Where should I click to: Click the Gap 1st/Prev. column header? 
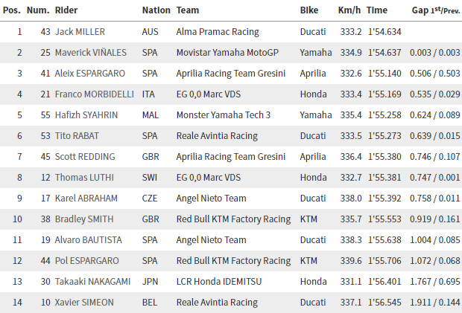tap(436, 10)
